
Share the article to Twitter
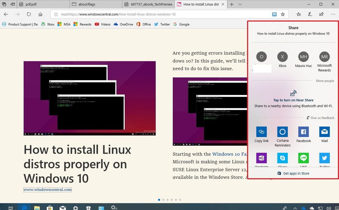(x=324, y=158)
